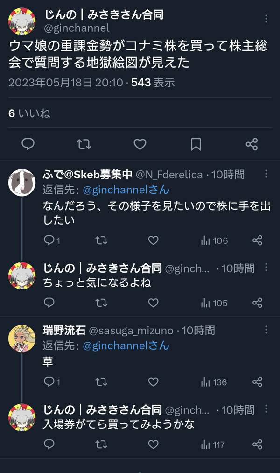This screenshot has width=280, height=473.
Task: Open more options on 瑞野流石 reply
Action: [x=266, y=329]
